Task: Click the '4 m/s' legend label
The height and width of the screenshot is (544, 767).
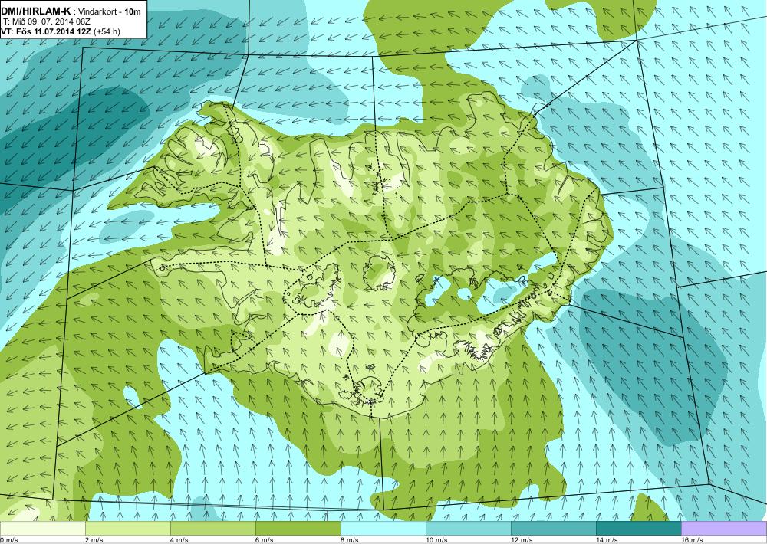Action: 179,540
